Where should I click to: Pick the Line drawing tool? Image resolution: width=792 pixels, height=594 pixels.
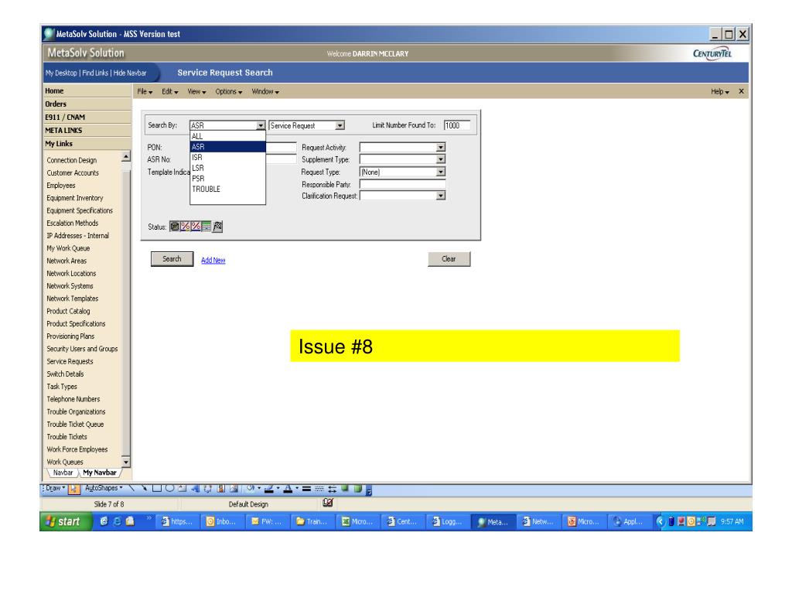tap(132, 488)
